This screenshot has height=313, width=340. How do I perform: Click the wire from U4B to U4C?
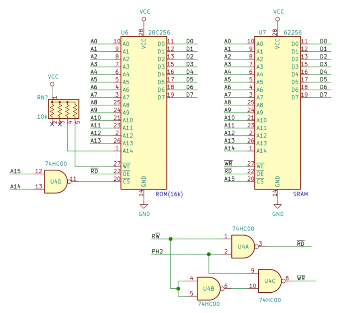(240, 288)
